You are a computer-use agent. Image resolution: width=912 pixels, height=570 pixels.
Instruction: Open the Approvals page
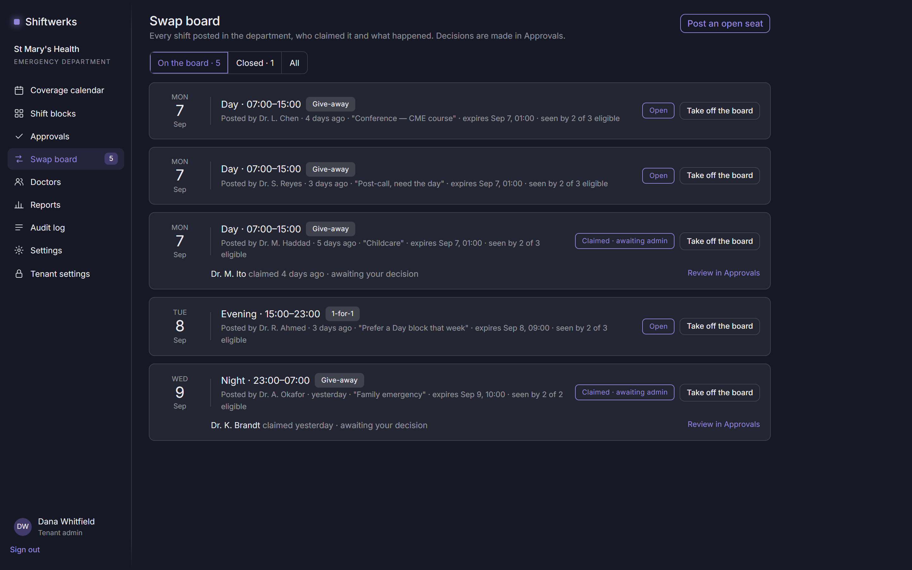pyautogui.click(x=66, y=136)
